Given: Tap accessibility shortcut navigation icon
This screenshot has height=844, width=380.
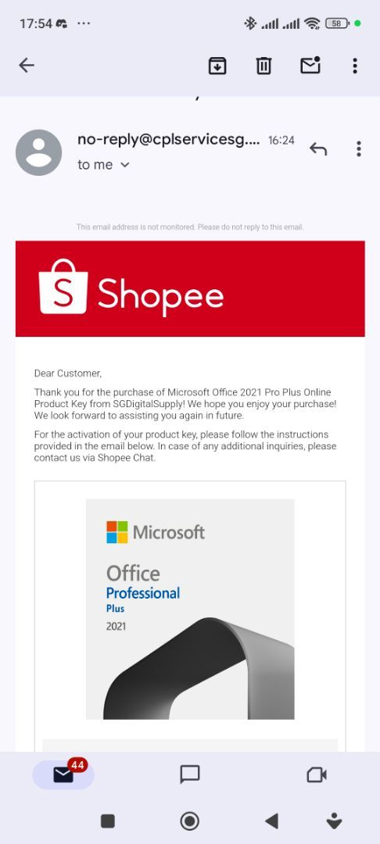Looking at the screenshot, I should [334, 821].
